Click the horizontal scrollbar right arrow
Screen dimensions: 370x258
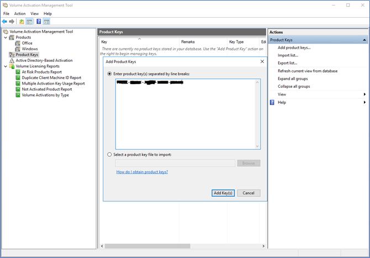click(263, 246)
